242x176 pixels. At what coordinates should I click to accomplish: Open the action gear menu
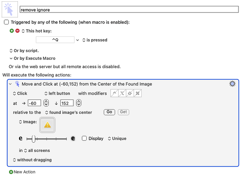click(x=232, y=84)
